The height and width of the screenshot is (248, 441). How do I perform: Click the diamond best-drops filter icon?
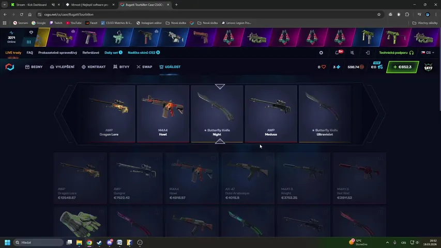pos(31,33)
